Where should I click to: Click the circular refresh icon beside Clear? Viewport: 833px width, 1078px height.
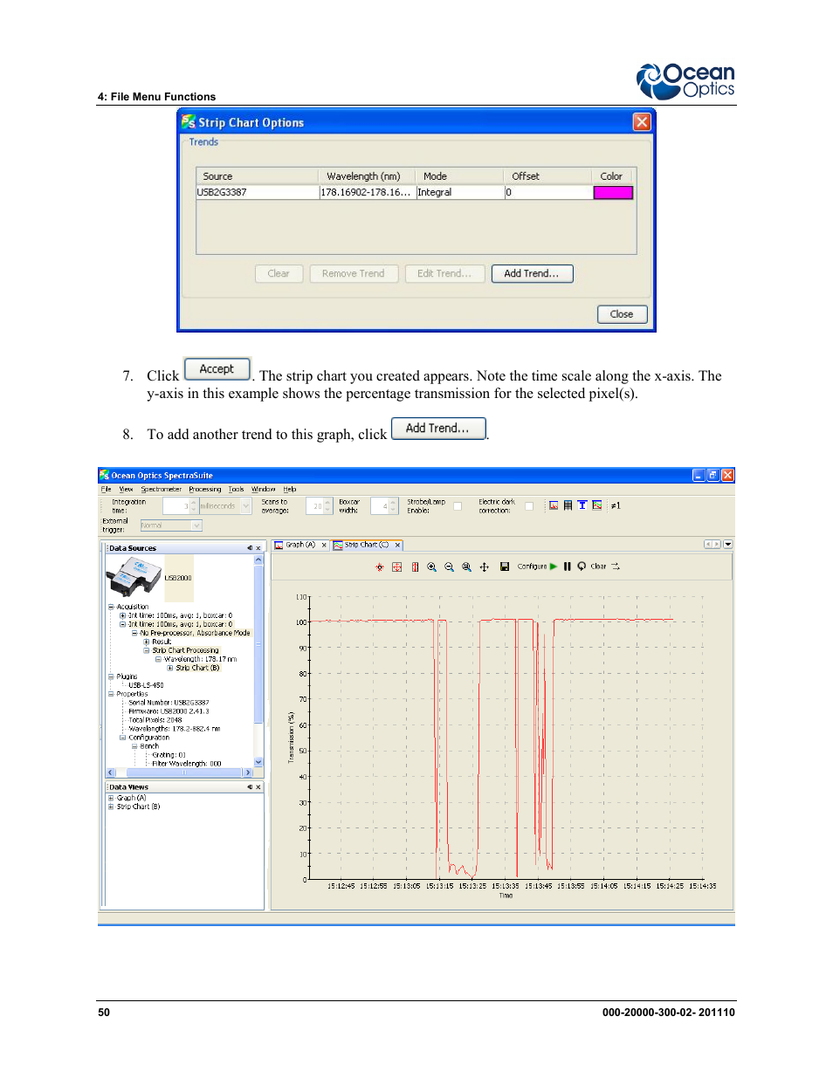[x=582, y=566]
